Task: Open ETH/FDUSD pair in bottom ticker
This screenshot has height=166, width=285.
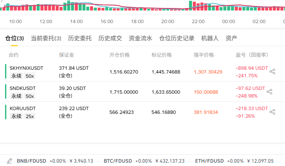Action: click(209, 161)
